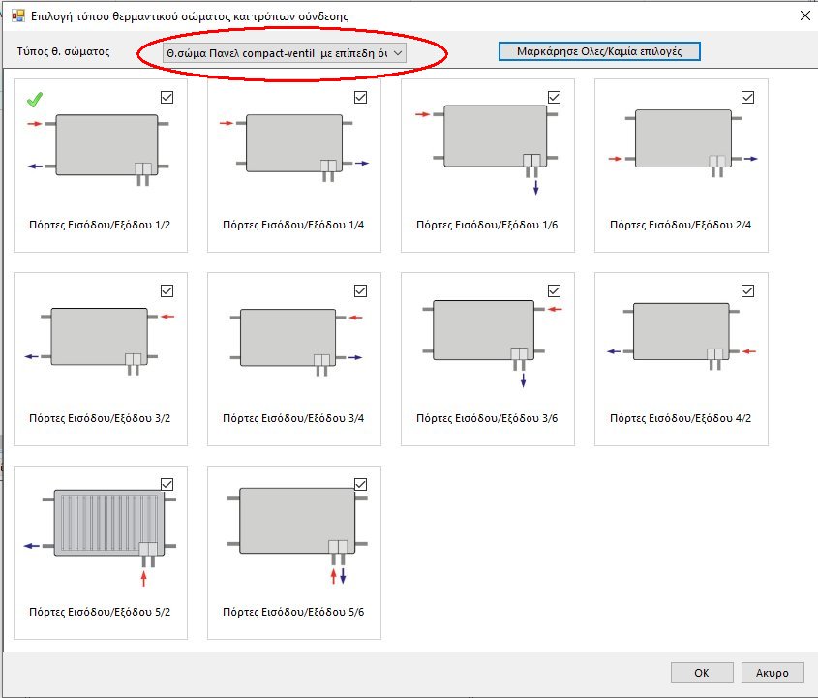Select the radiator diagram for ports 3/2
818x698 pixels.
point(99,336)
